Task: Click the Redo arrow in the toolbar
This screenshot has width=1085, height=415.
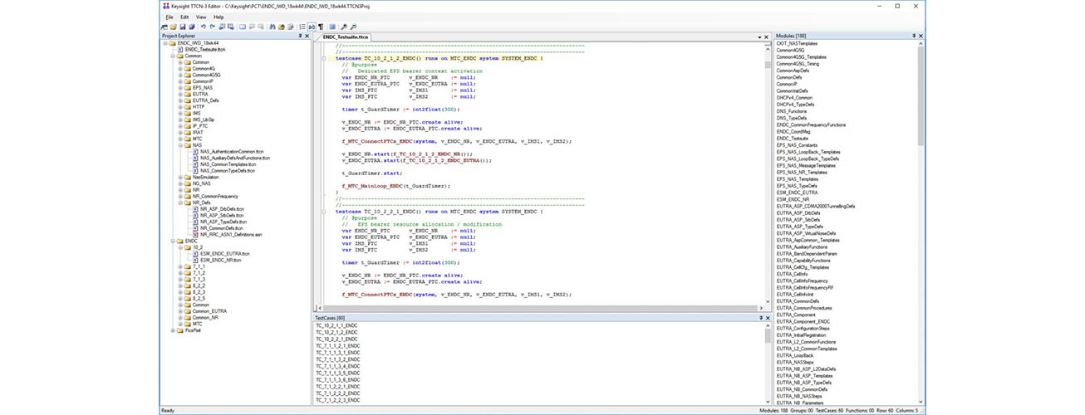Action: (212, 27)
